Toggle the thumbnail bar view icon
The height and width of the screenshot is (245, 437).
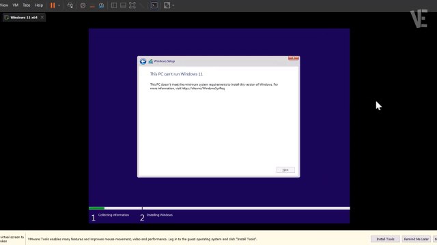123,5
